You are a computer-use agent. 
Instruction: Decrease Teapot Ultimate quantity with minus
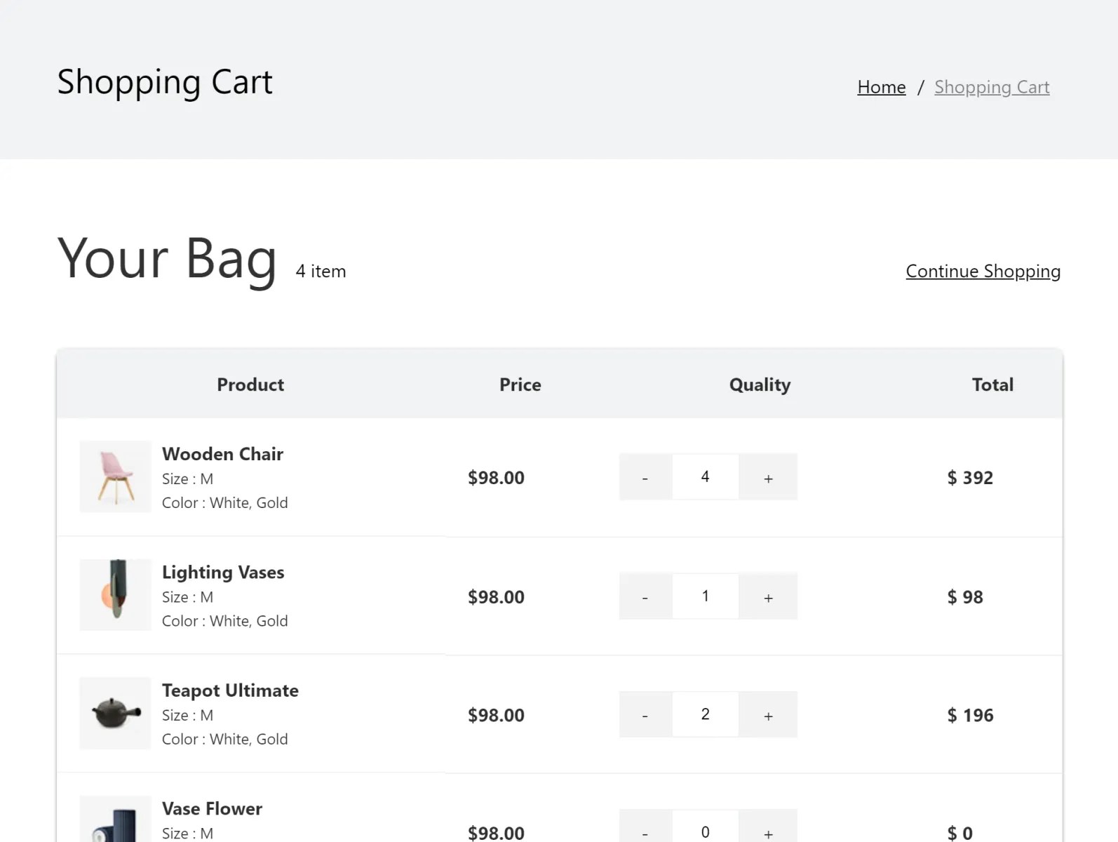(645, 714)
